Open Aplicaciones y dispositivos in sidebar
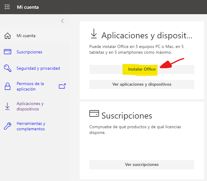 click(30, 106)
